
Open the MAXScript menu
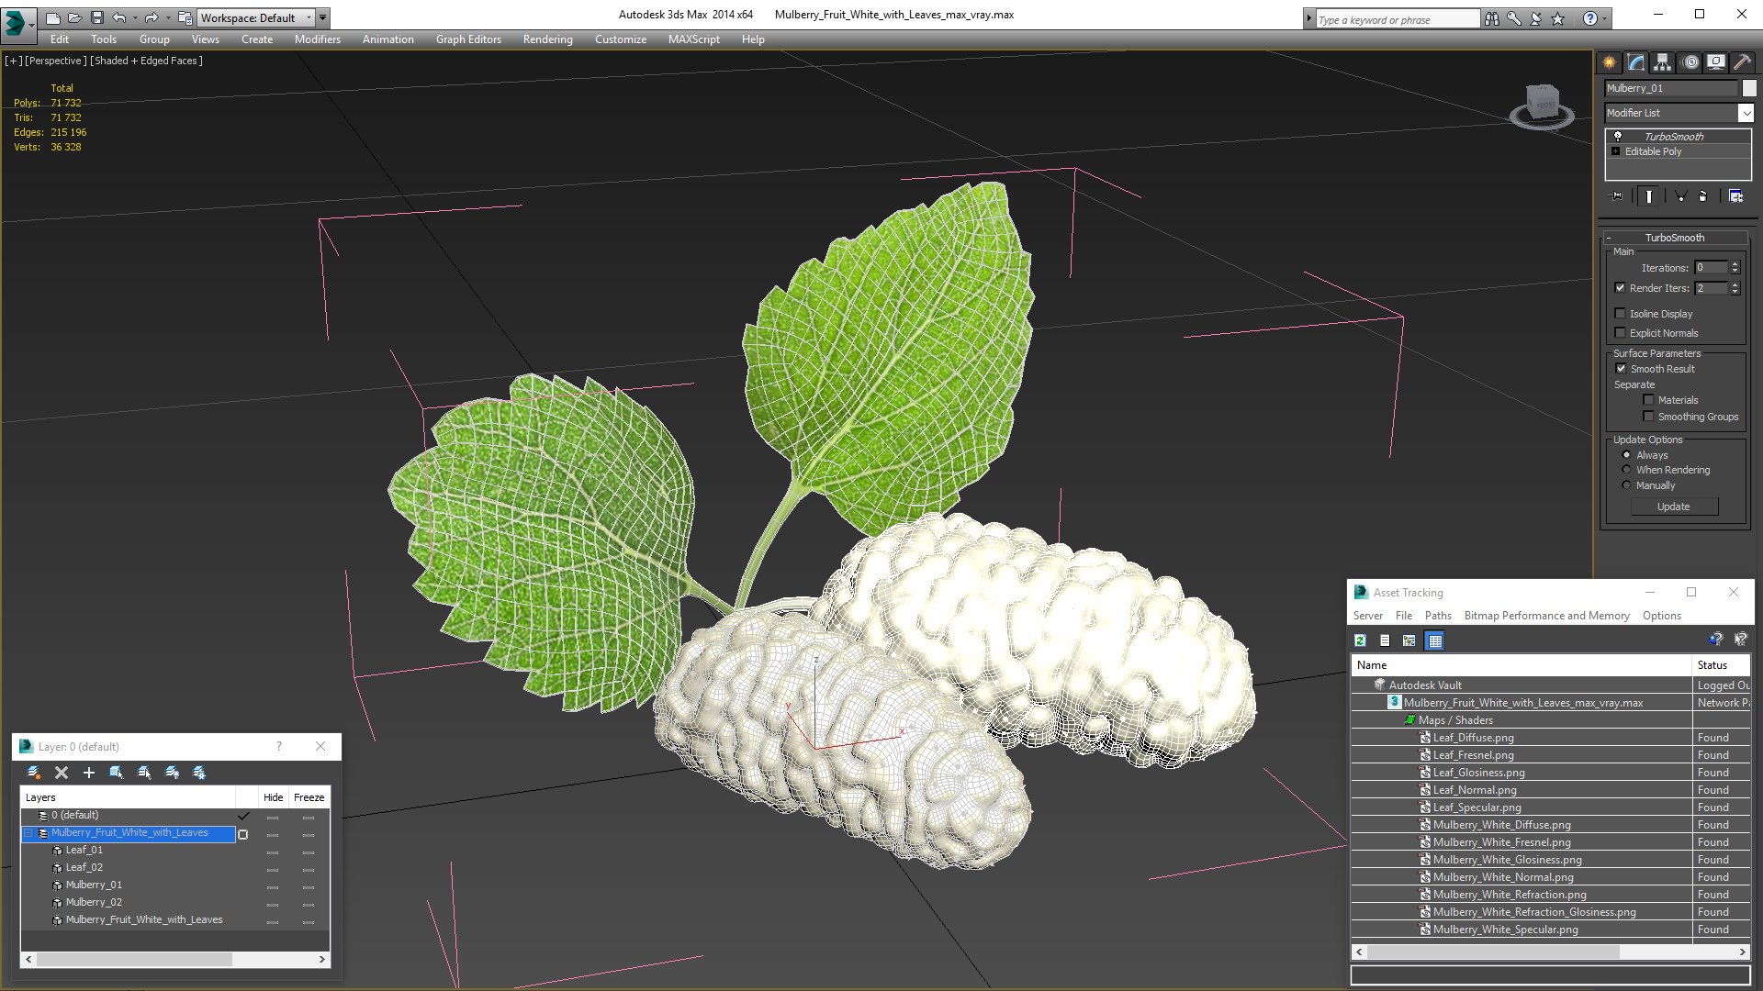[694, 39]
